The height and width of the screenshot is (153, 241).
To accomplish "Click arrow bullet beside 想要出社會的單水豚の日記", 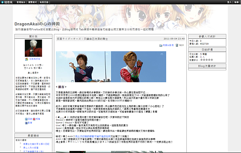I will pos(20,143).
